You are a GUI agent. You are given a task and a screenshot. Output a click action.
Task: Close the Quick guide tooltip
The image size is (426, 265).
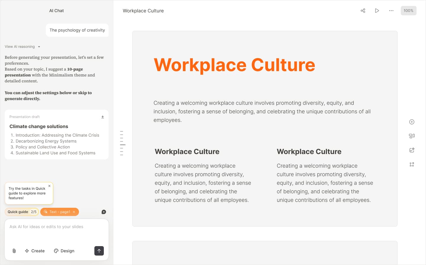[49, 186]
